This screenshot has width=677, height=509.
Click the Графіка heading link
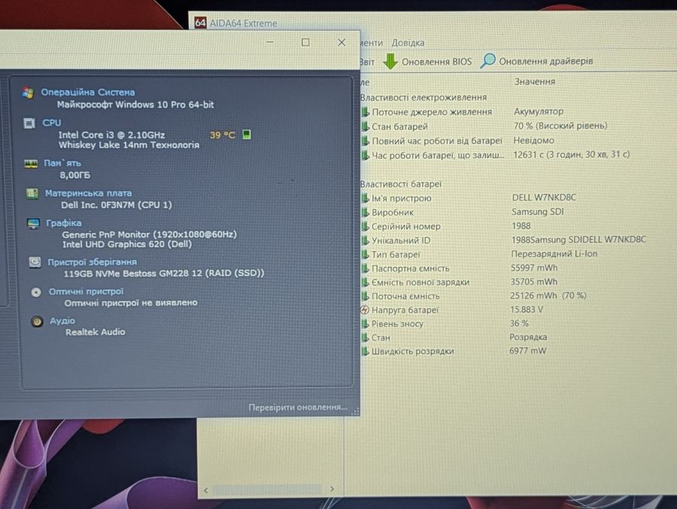click(x=63, y=223)
